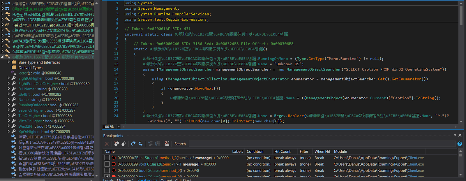Open the Call Stack tab
Viewport: 466px width, 181px height.
183,180
